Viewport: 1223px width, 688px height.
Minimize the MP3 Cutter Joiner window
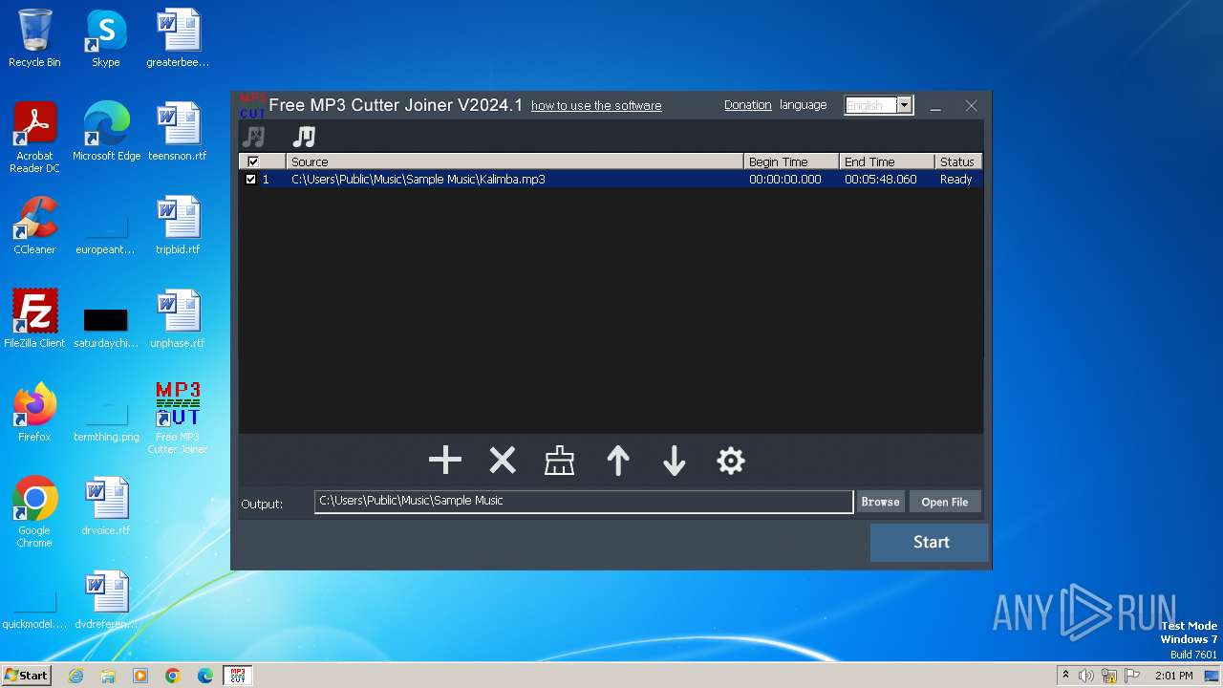(x=935, y=106)
